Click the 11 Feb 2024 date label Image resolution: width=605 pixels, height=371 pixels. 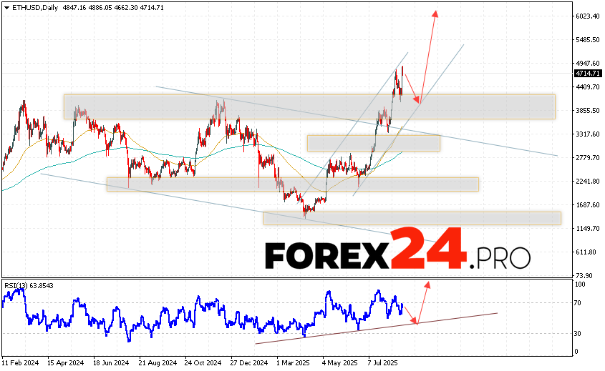20,362
